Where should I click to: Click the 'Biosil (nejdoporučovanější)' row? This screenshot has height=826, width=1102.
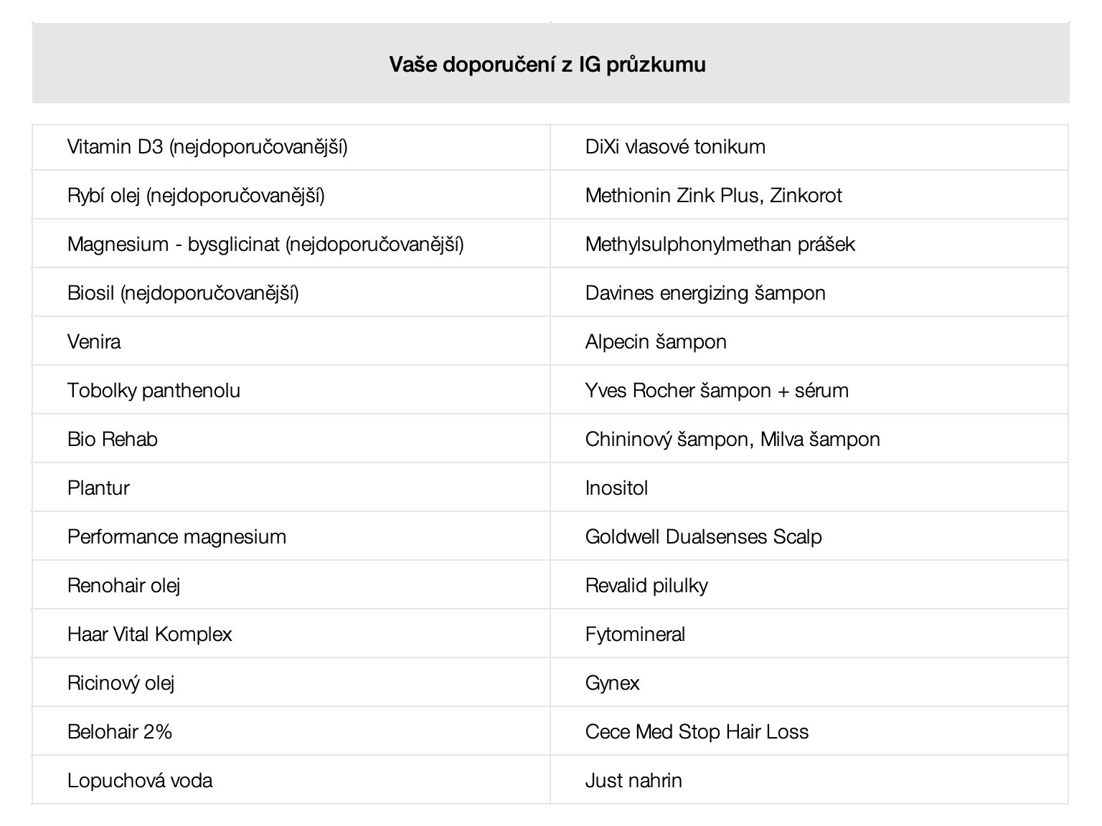click(x=183, y=293)
